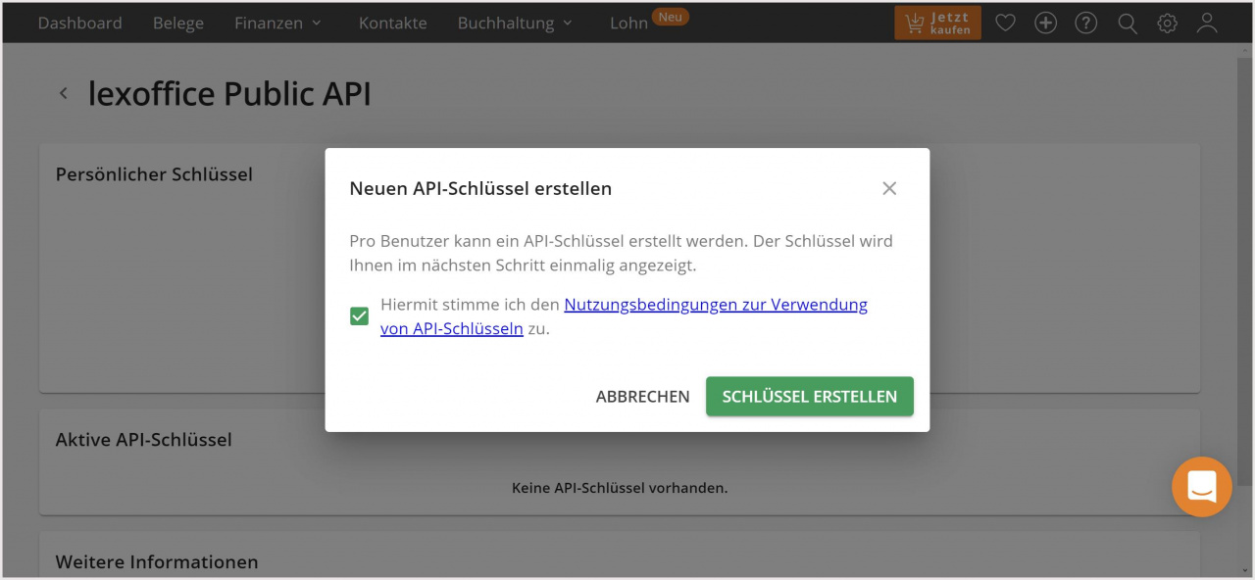Open the Nutzungsbedingungen zur Verwendung von API-Schlüsseln link

click(624, 316)
